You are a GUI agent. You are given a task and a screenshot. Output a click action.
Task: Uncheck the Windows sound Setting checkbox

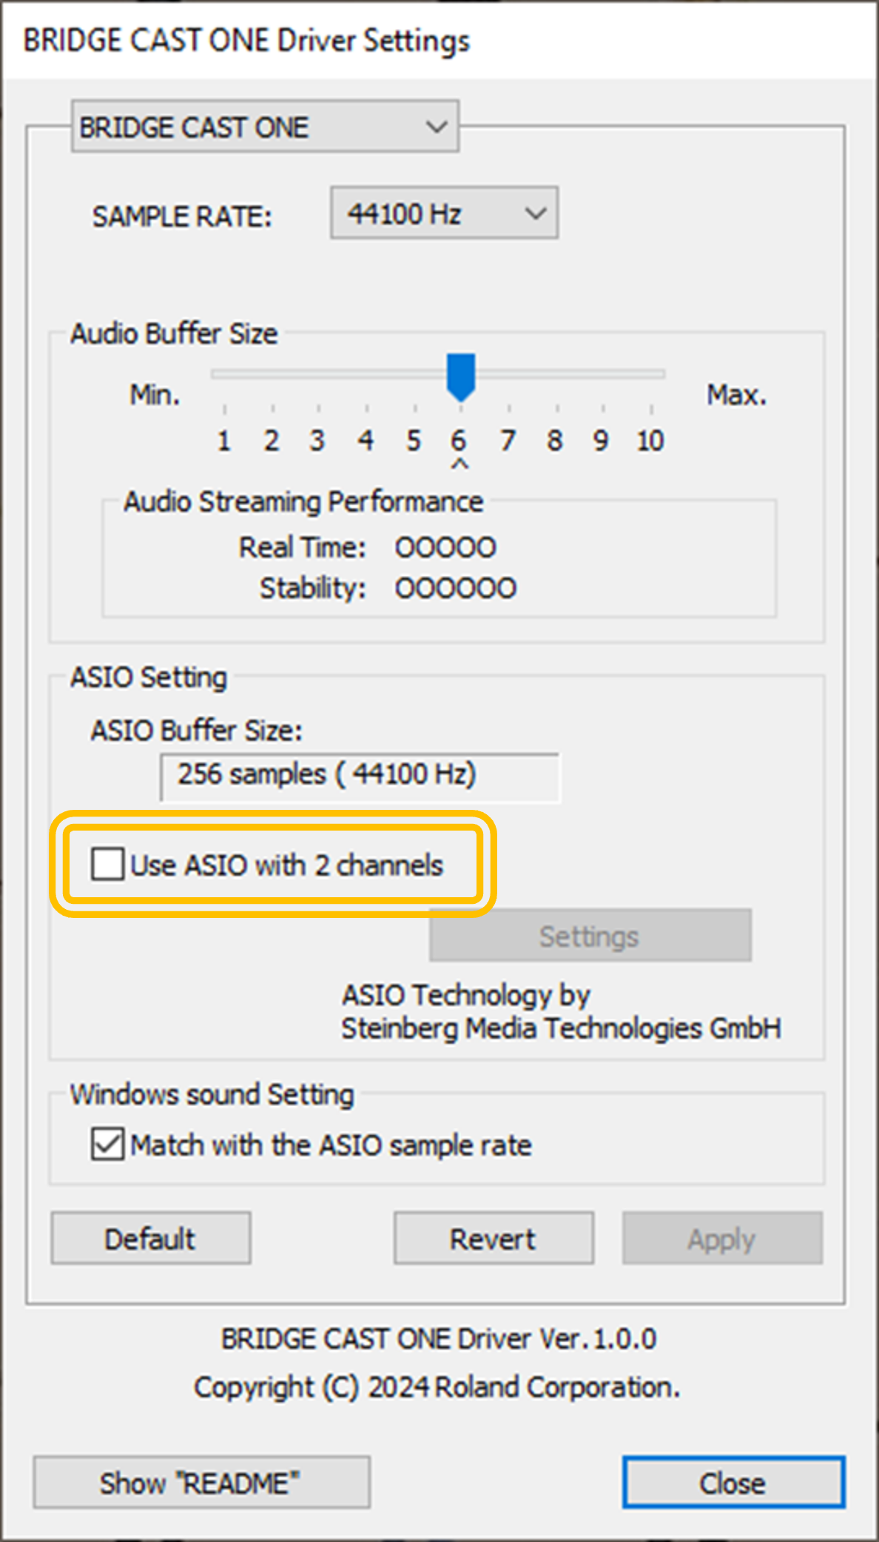108,1144
